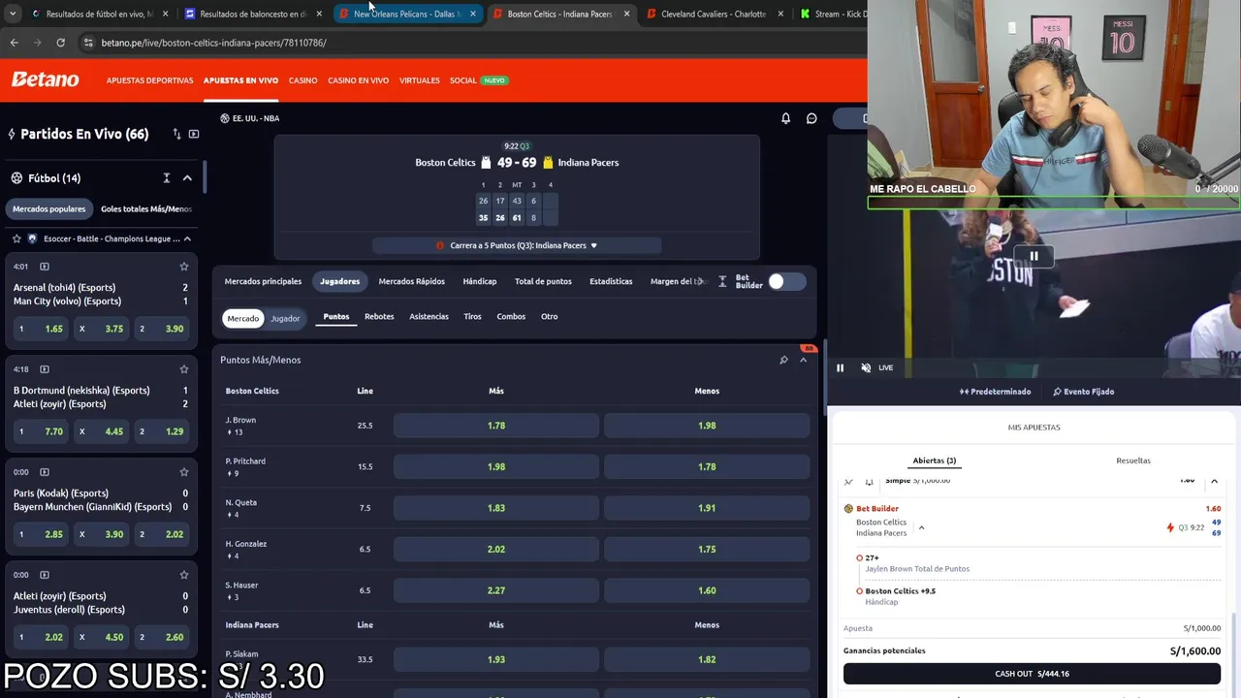Switch to Cleveland Cavaliers browser tab

(713, 14)
